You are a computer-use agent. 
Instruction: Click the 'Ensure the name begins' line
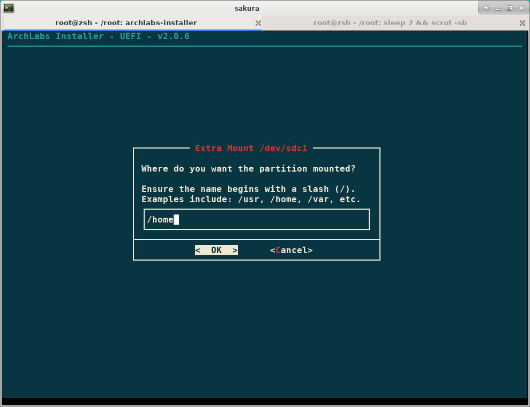point(249,189)
